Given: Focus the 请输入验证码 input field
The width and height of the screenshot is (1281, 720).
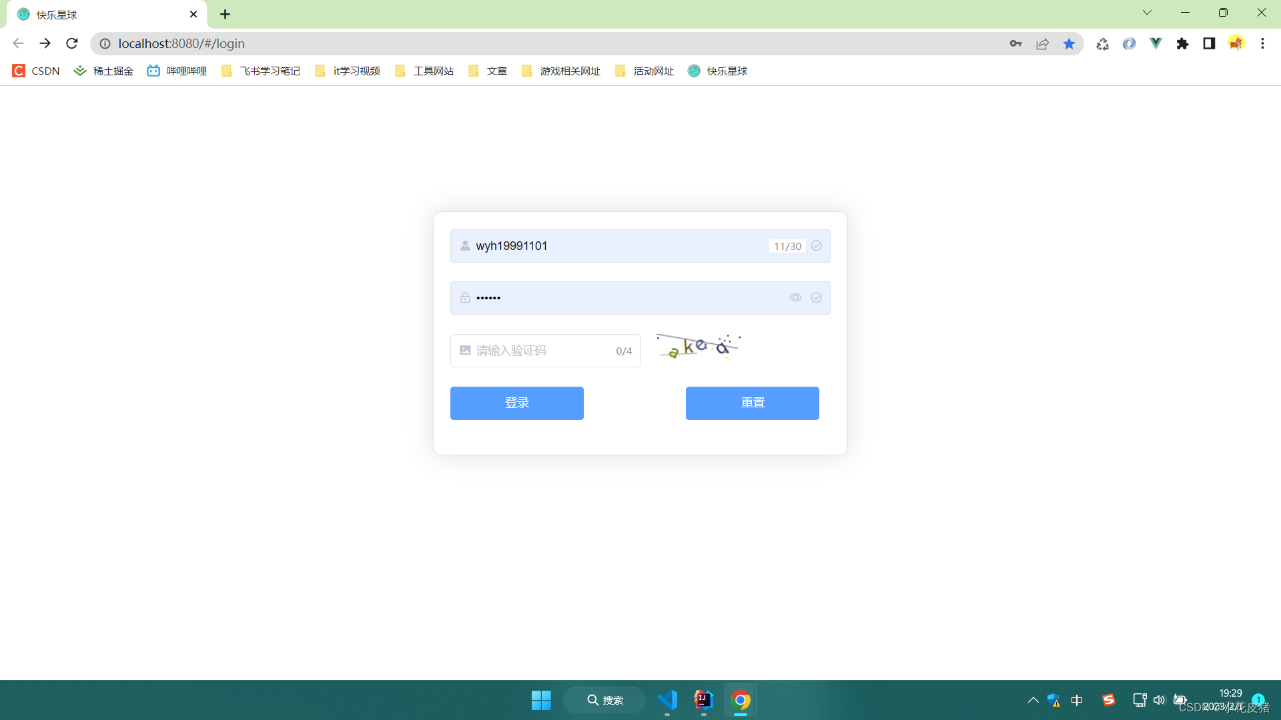Looking at the screenshot, I should click(534, 350).
